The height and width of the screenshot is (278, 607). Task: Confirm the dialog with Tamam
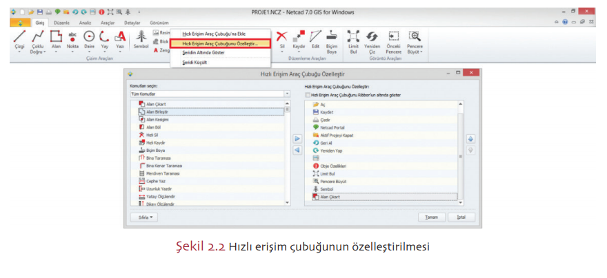tap(431, 217)
